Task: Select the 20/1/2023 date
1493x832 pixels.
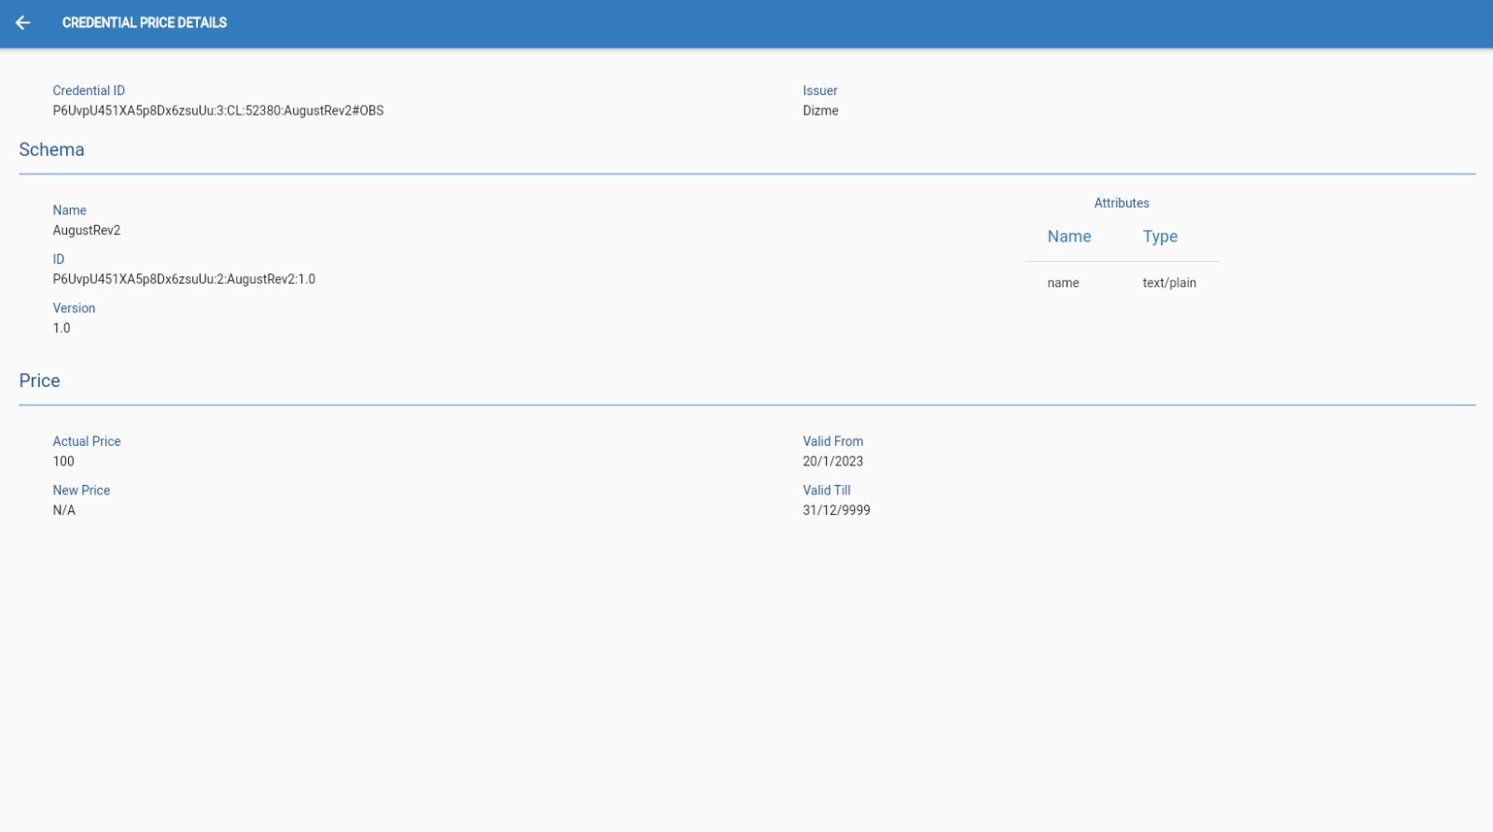Action: pyautogui.click(x=833, y=462)
